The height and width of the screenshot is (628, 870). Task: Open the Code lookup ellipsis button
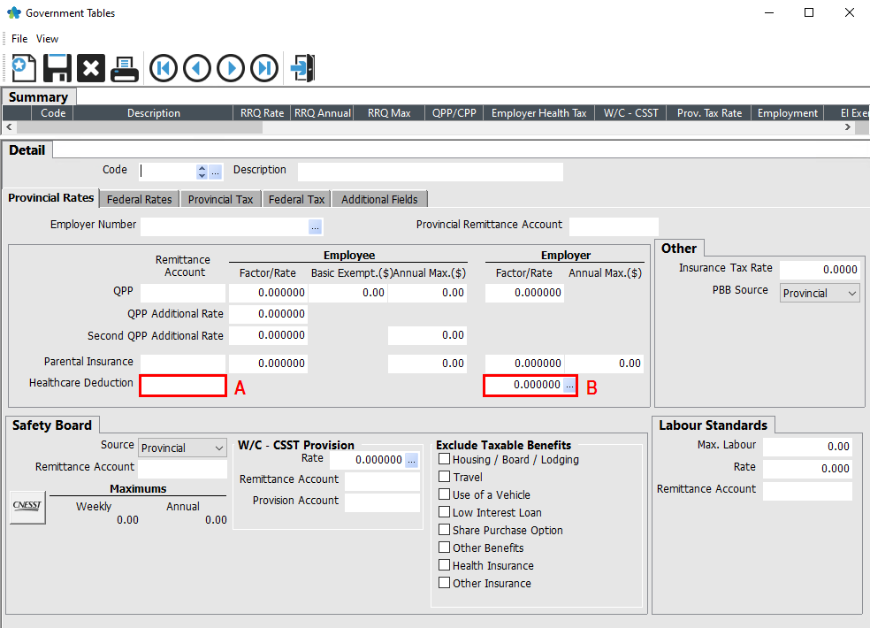[x=215, y=172]
